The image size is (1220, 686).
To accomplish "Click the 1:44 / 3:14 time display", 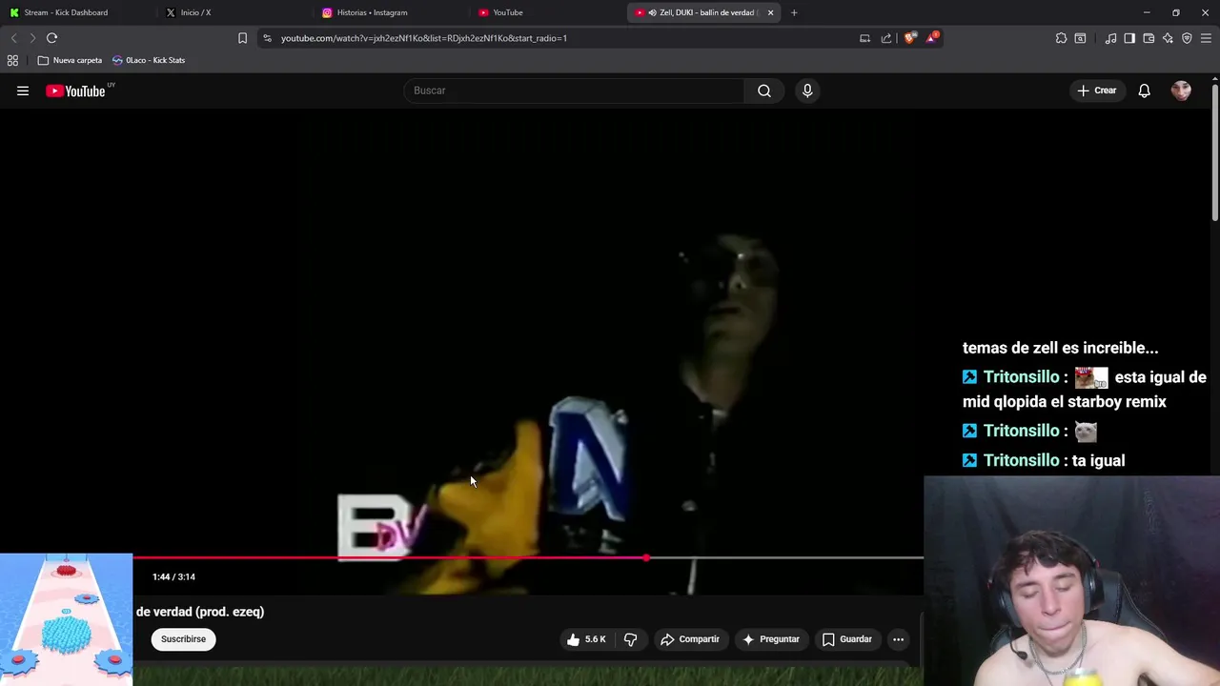I will point(173,576).
